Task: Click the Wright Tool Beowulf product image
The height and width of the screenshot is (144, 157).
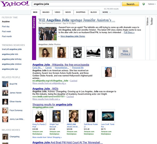Action: (57, 116)
